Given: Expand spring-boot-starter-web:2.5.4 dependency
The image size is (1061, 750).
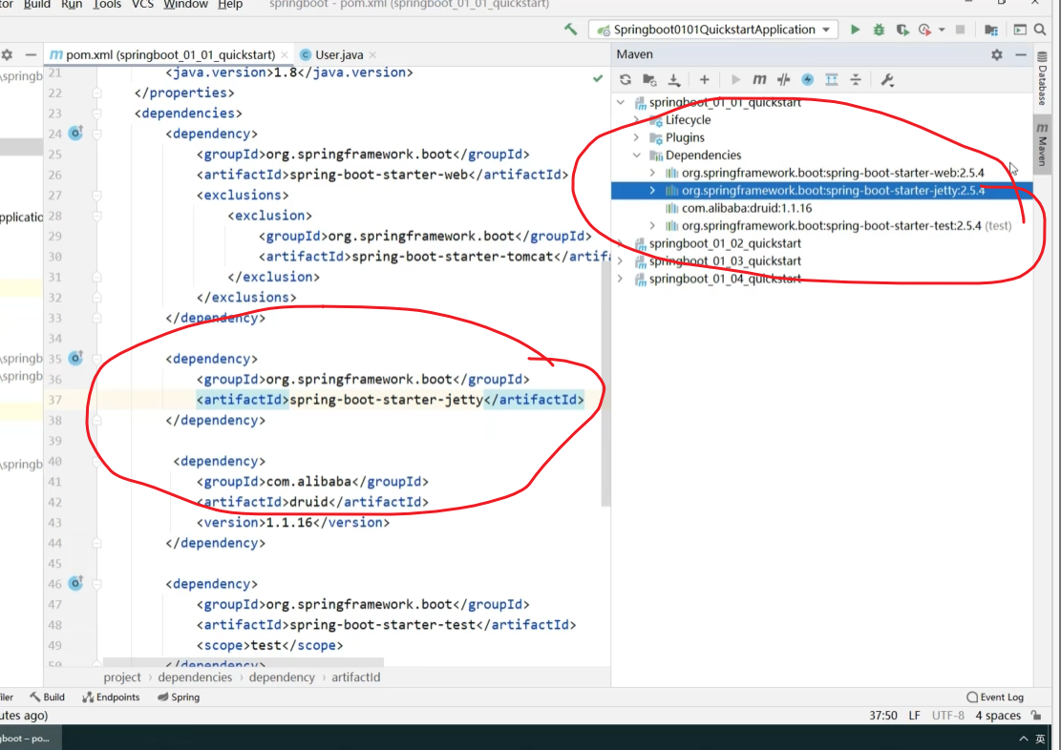Looking at the screenshot, I should click(653, 173).
